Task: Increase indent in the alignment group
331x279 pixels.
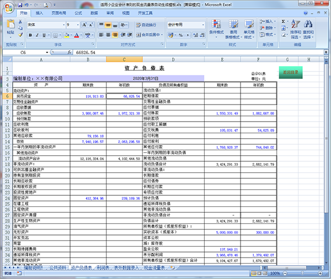Action: pyautogui.click(x=130, y=35)
